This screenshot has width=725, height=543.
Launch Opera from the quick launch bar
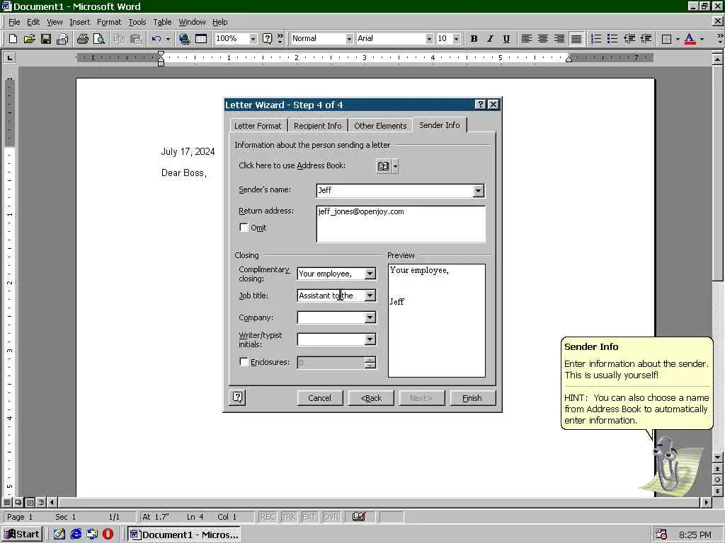point(108,535)
